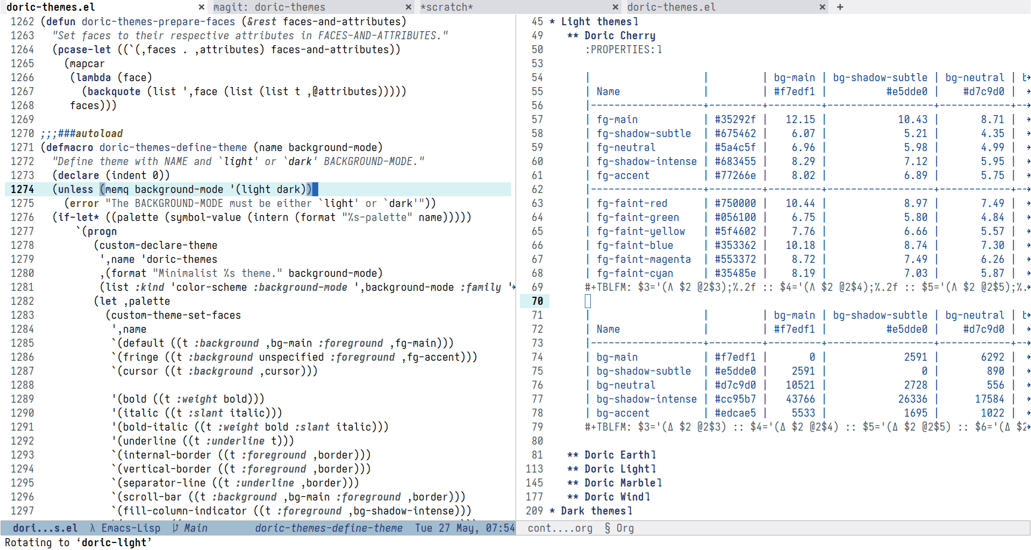Viewport: 1031px width, 550px height.
Task: Click the fg-main table row name
Action: pos(617,119)
